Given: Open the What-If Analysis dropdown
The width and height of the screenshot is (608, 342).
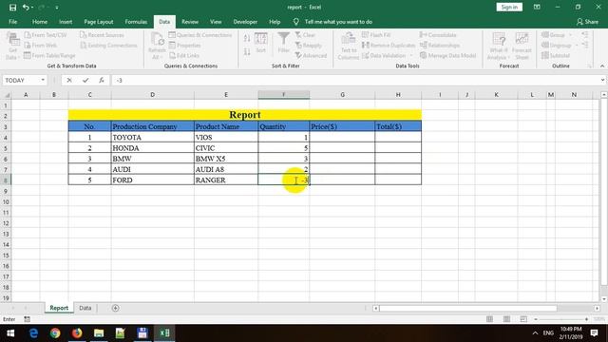Looking at the screenshot, I should tap(498, 46).
